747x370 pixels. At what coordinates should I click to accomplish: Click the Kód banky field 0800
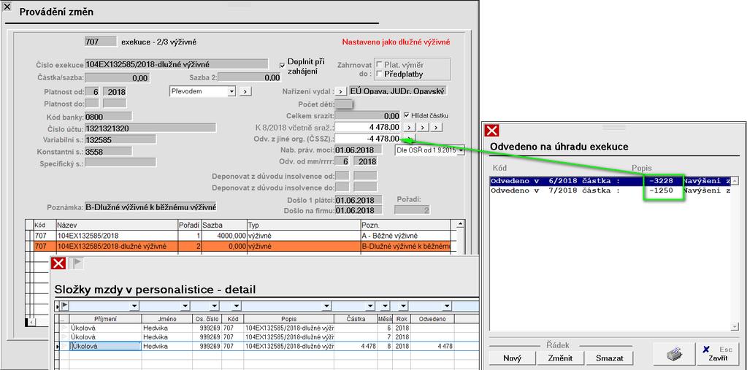click(108, 116)
